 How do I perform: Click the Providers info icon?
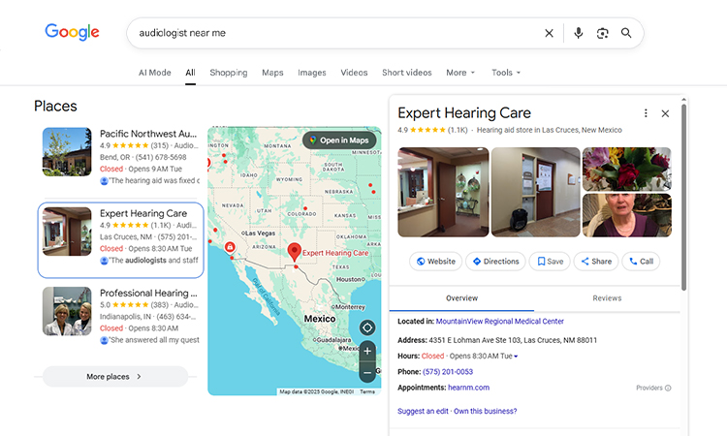coord(668,388)
